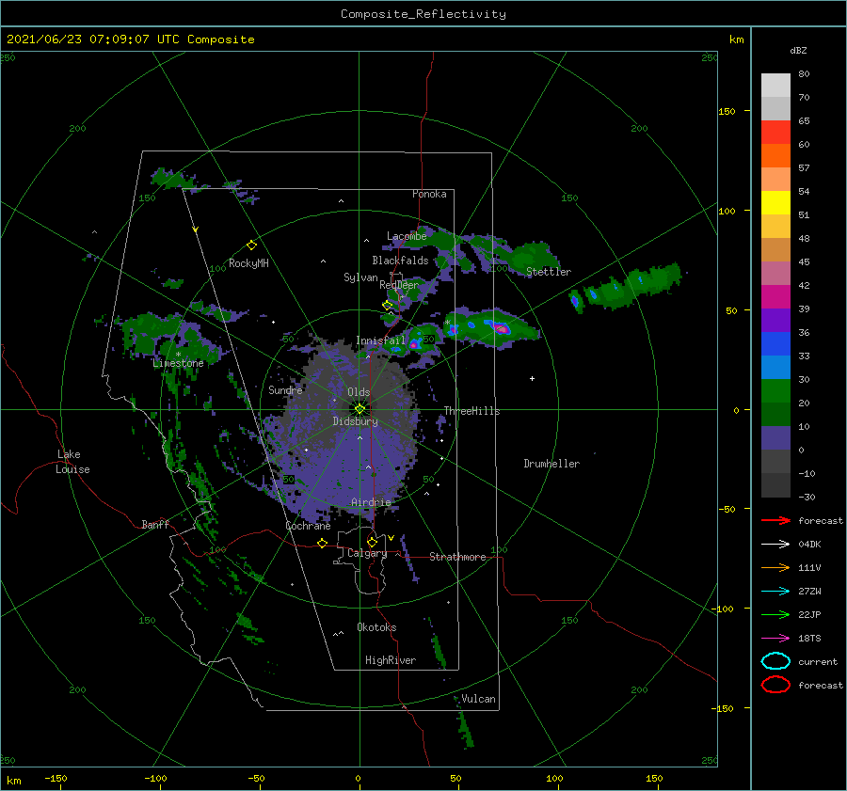The height and width of the screenshot is (791, 847).
Task: Click the Drumheller label
Action: pos(551,464)
